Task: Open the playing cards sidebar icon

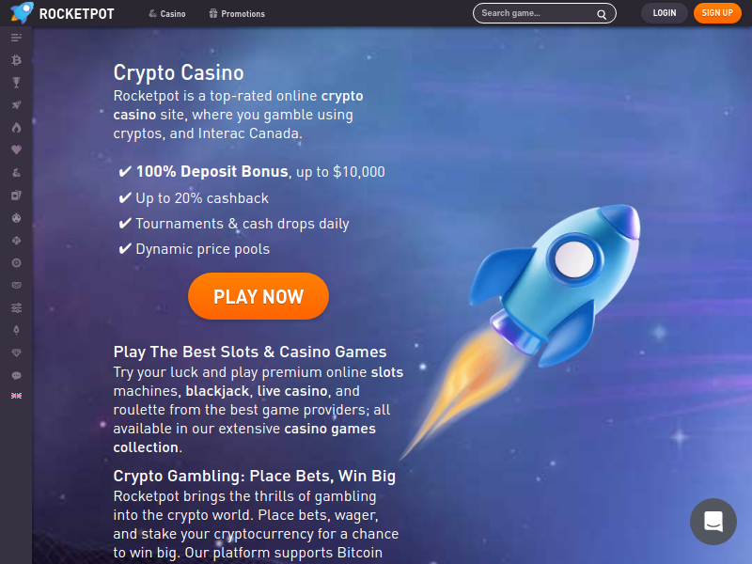Action: (16, 196)
